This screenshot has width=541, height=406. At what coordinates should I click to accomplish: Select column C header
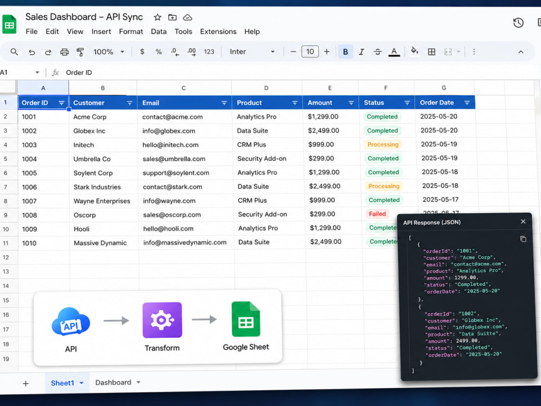click(x=184, y=88)
